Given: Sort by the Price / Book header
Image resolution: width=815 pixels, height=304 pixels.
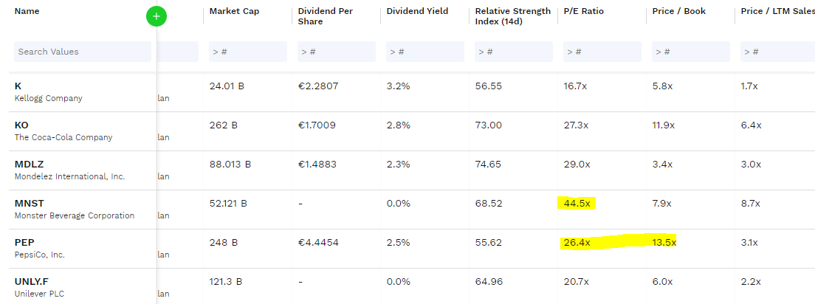Looking at the screenshot, I should tap(675, 12).
